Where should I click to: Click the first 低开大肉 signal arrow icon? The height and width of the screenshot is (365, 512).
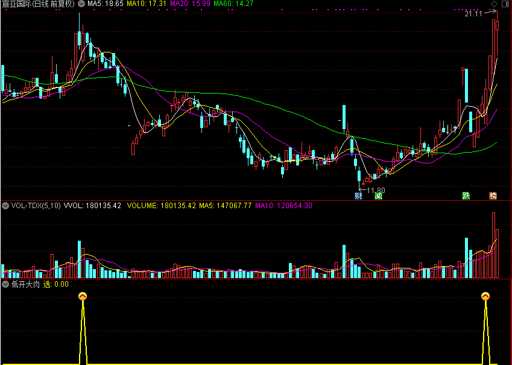click(x=83, y=296)
